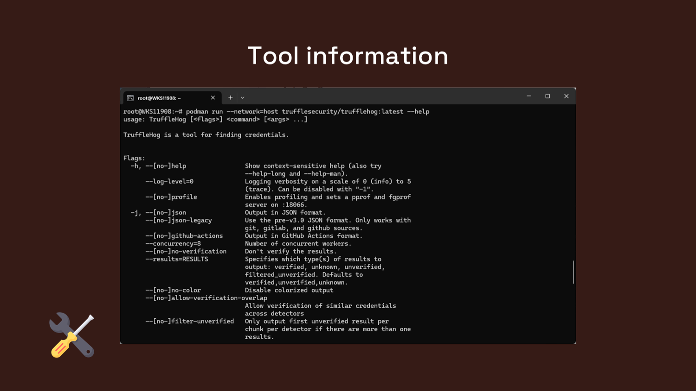Click the --[no-]no-color flag entry
696x391 pixels.
pyautogui.click(x=173, y=290)
